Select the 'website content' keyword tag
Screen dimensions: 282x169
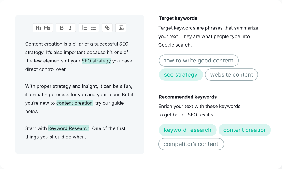coord(231,75)
